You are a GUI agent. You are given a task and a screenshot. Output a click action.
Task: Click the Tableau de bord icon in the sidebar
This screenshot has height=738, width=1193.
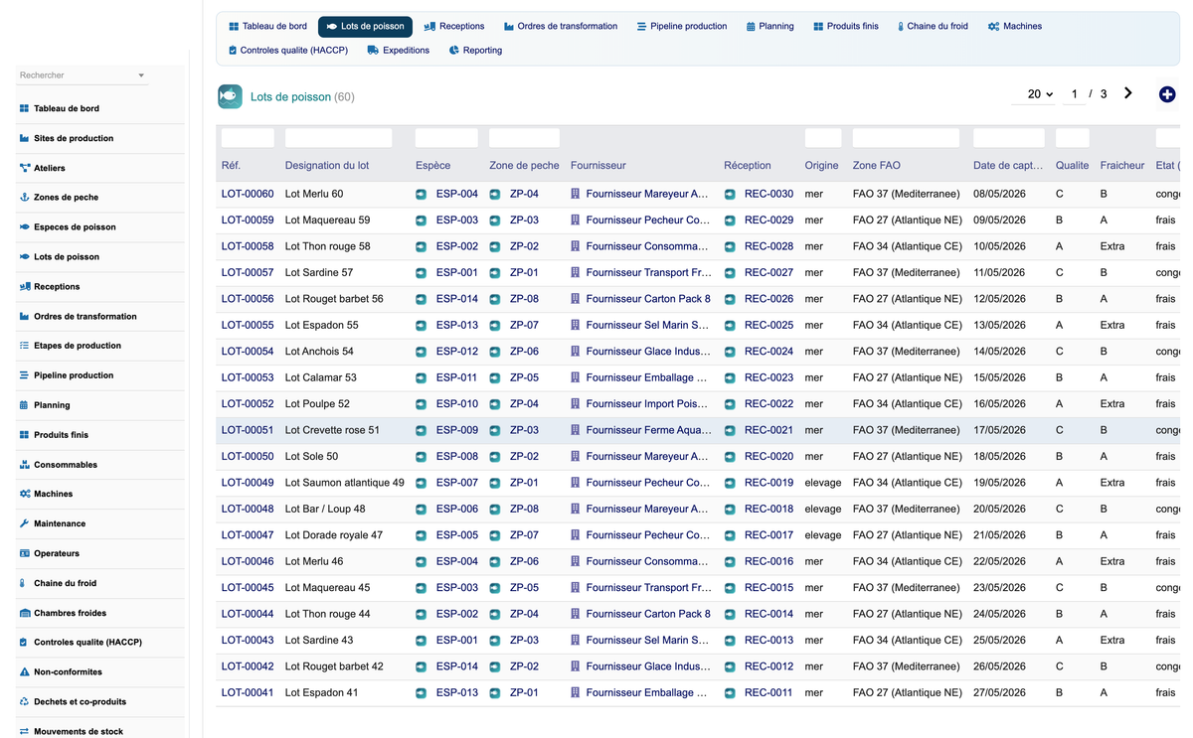[25, 108]
